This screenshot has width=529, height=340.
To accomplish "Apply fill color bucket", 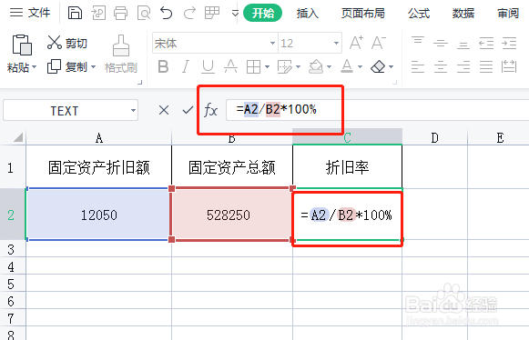I will [x=316, y=66].
